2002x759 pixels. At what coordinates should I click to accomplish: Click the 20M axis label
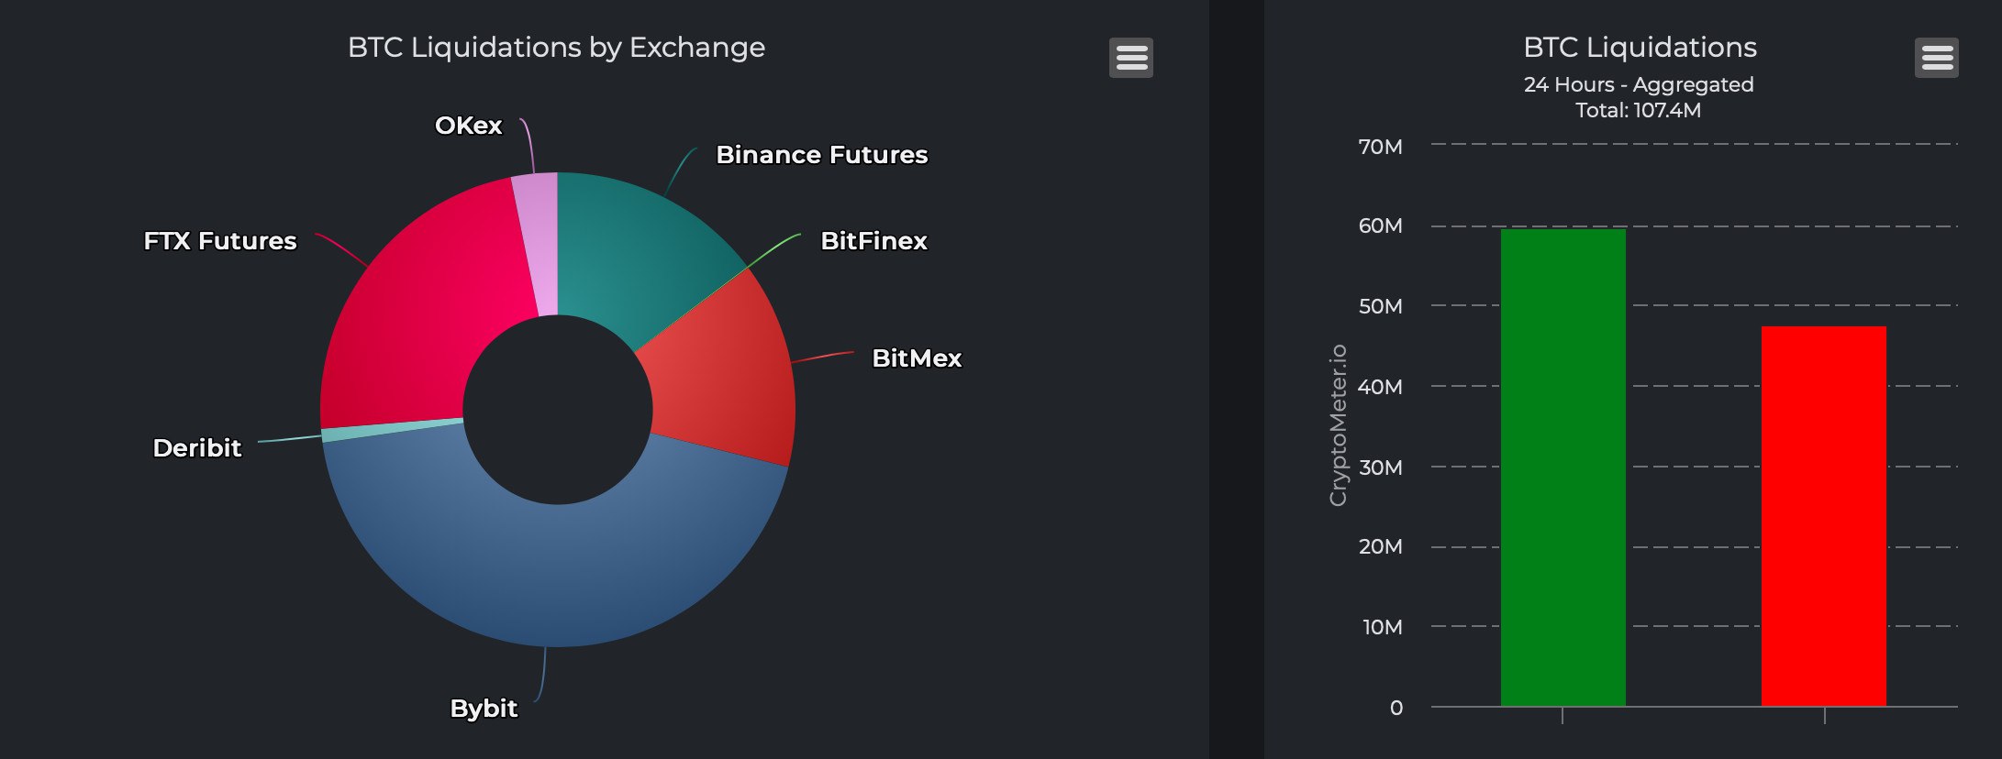(x=1381, y=546)
